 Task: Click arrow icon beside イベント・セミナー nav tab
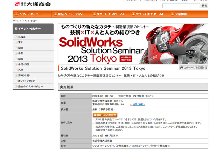tap(16, 14)
